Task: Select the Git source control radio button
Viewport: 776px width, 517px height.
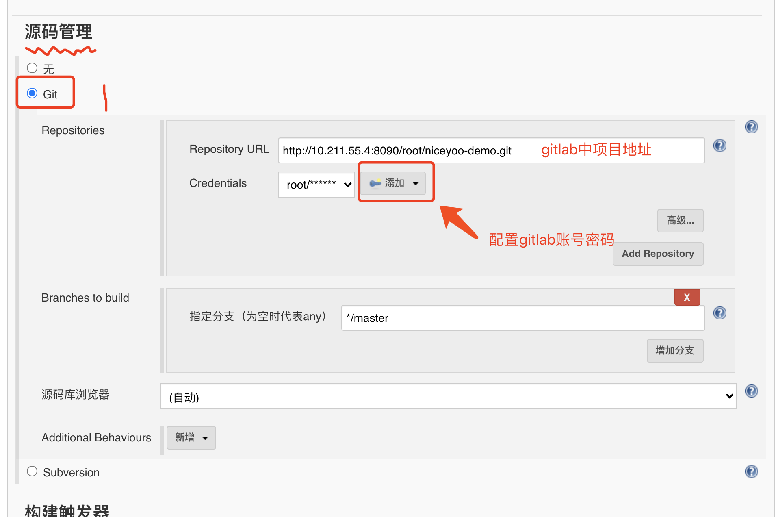Action: point(32,93)
